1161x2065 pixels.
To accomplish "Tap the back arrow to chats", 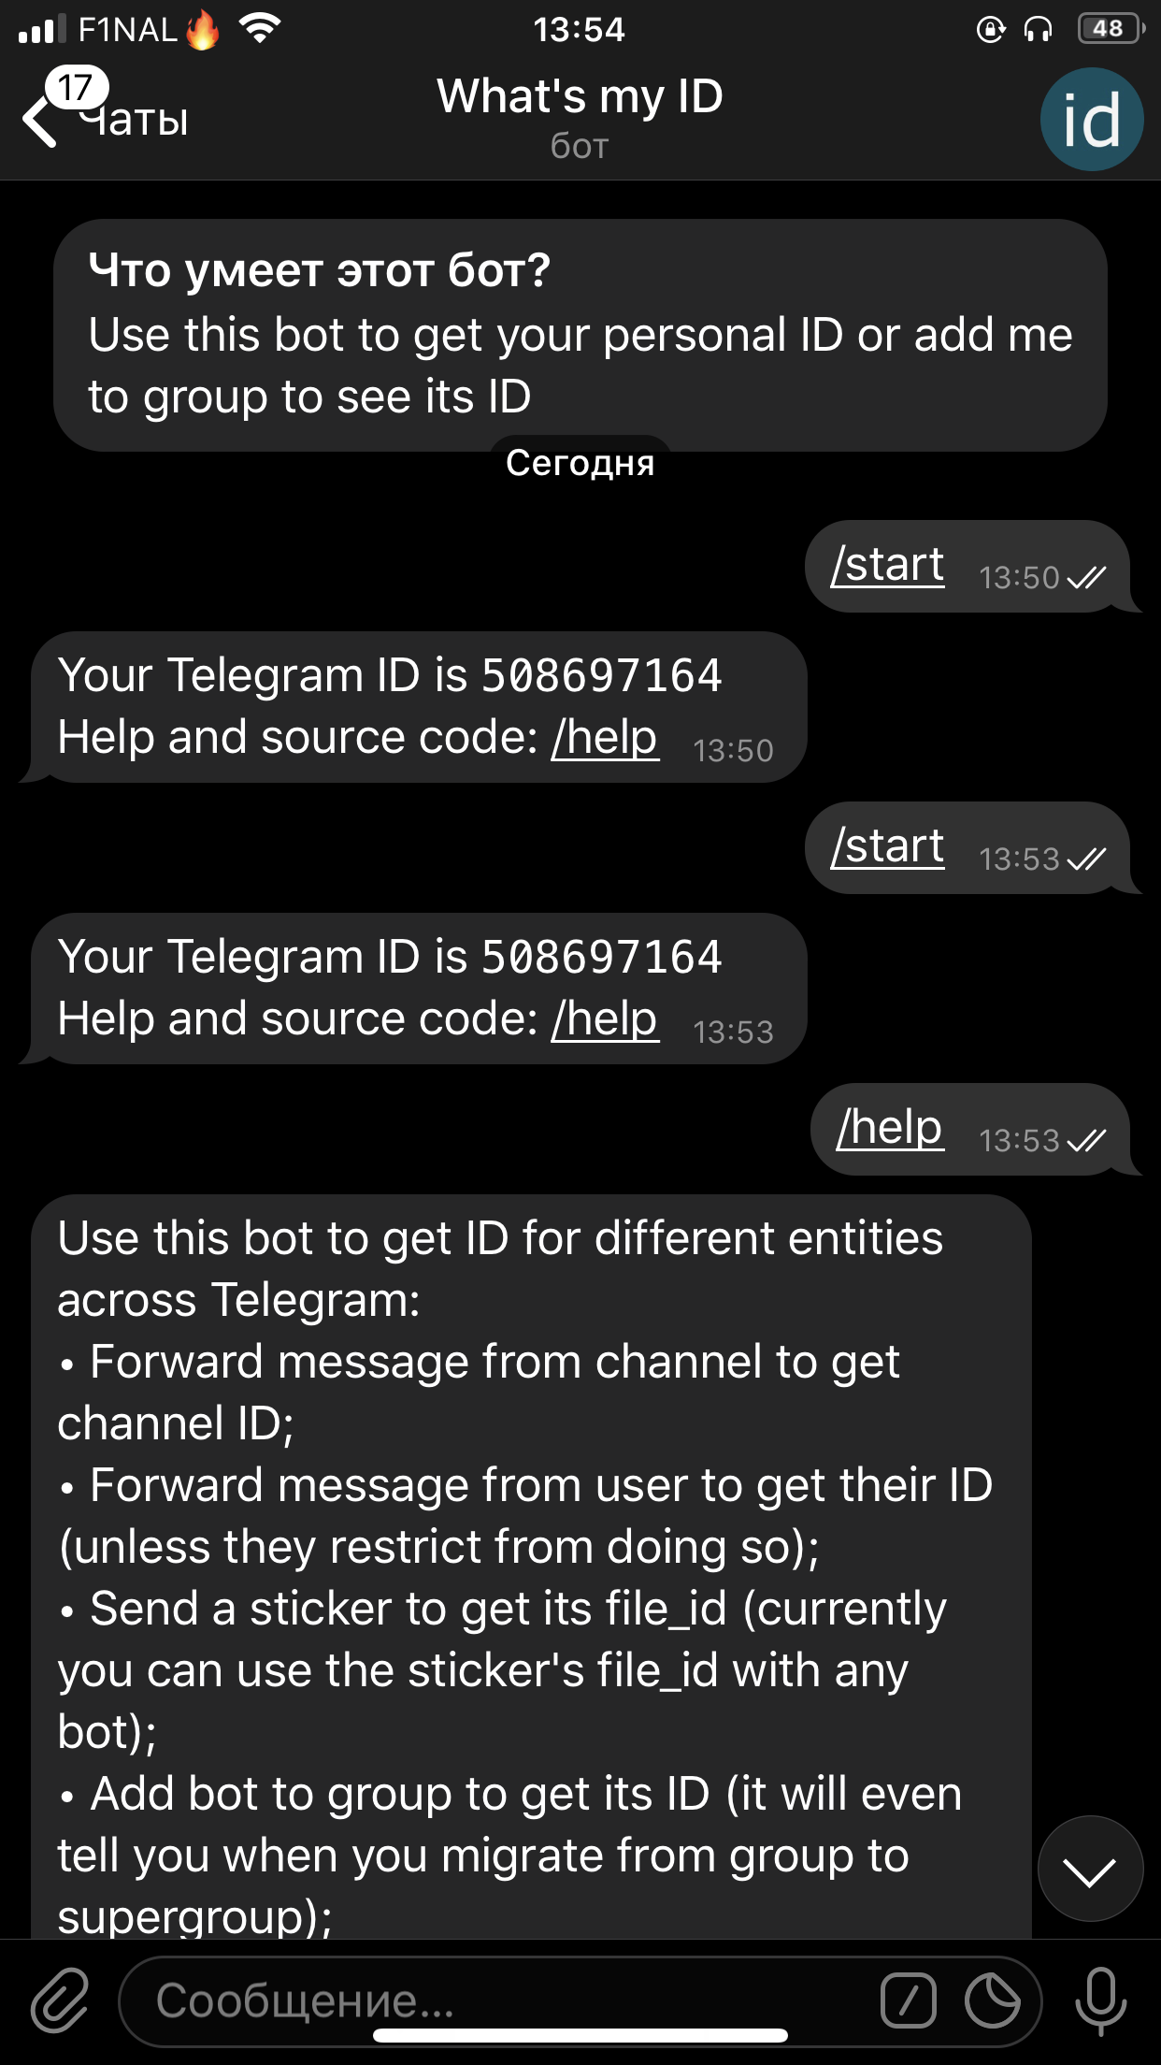I will tap(39, 121).
